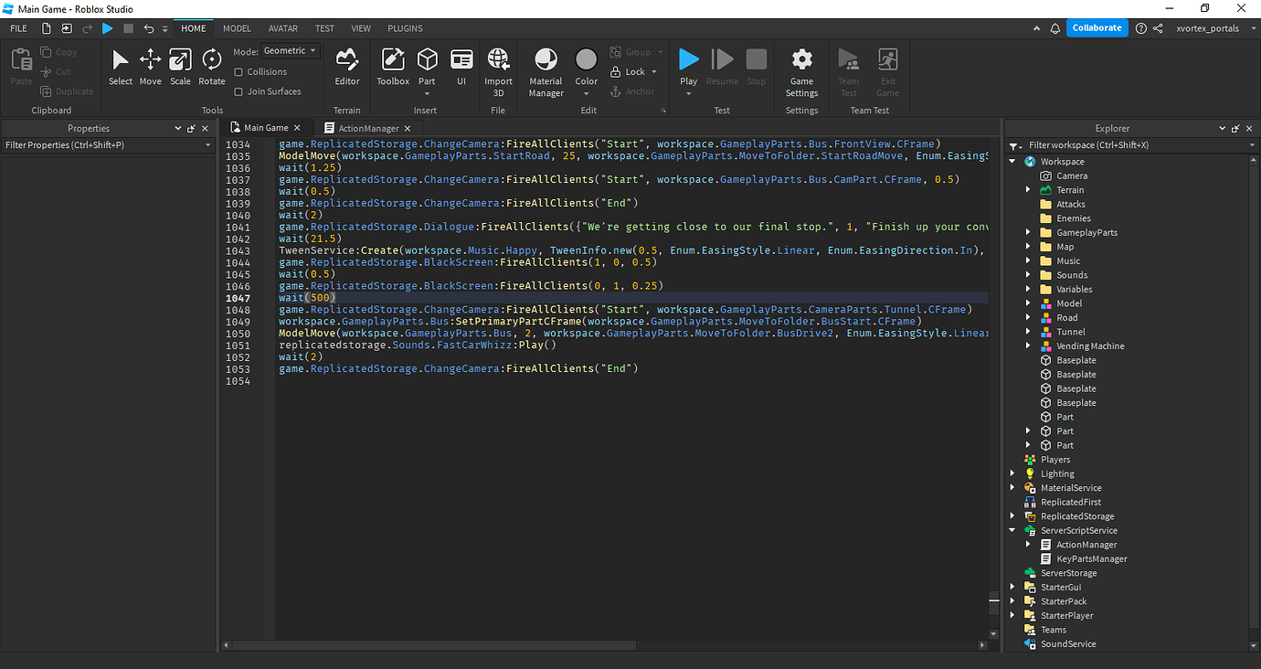This screenshot has height=669, width=1261.
Task: Close the Properties panel
Action: coord(206,129)
